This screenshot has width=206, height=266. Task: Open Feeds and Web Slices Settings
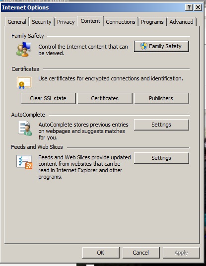coord(161,158)
